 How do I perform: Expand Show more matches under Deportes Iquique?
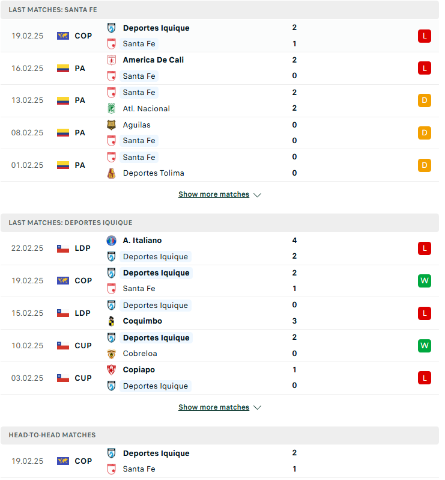214,408
